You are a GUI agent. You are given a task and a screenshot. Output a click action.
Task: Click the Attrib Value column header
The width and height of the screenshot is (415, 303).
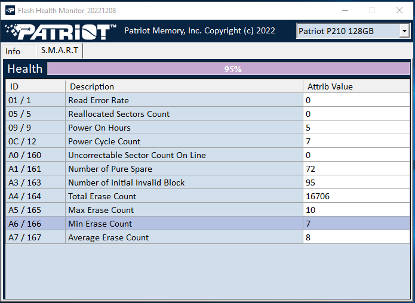tap(356, 86)
